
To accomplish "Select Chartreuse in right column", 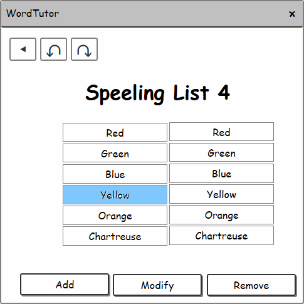I will [x=221, y=235].
